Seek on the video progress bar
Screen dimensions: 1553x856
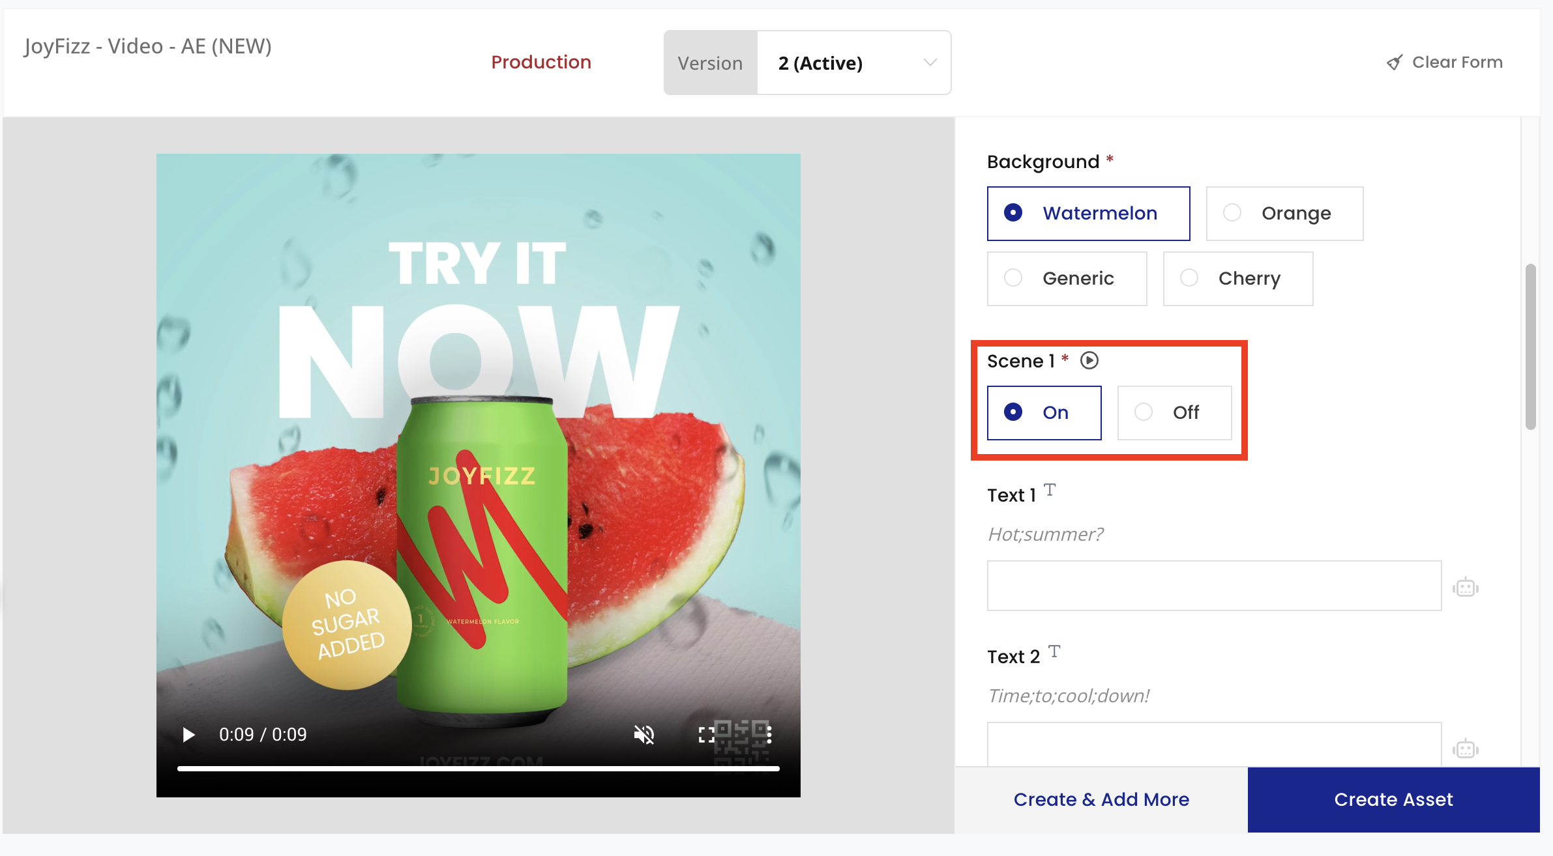pyautogui.click(x=478, y=769)
